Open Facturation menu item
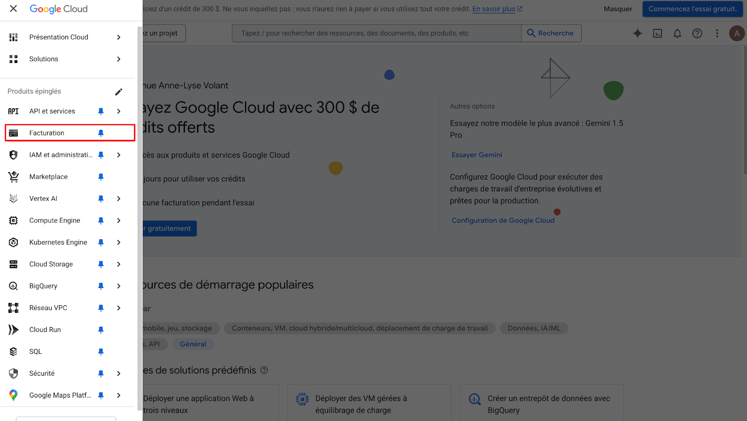 pyautogui.click(x=70, y=133)
